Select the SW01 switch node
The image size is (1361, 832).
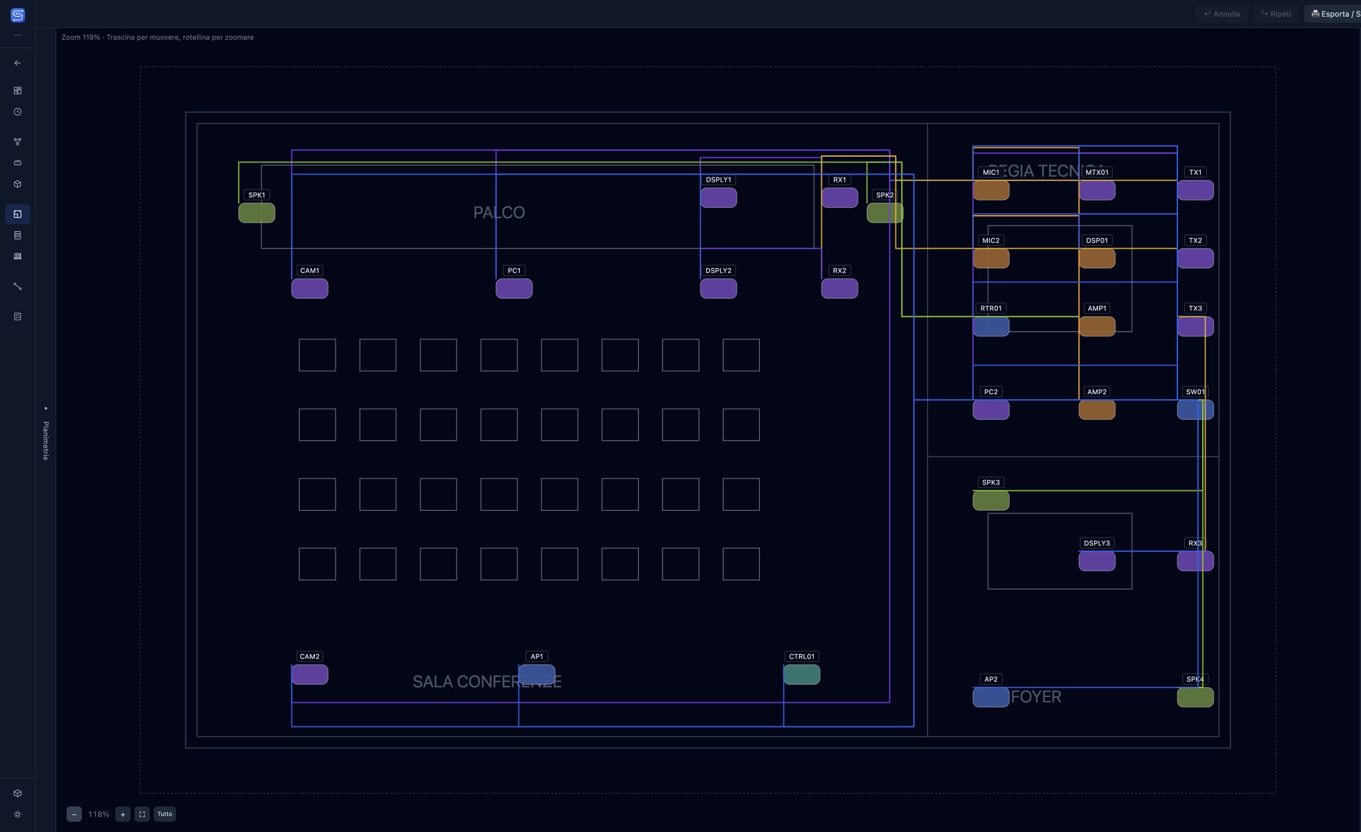coord(1195,410)
